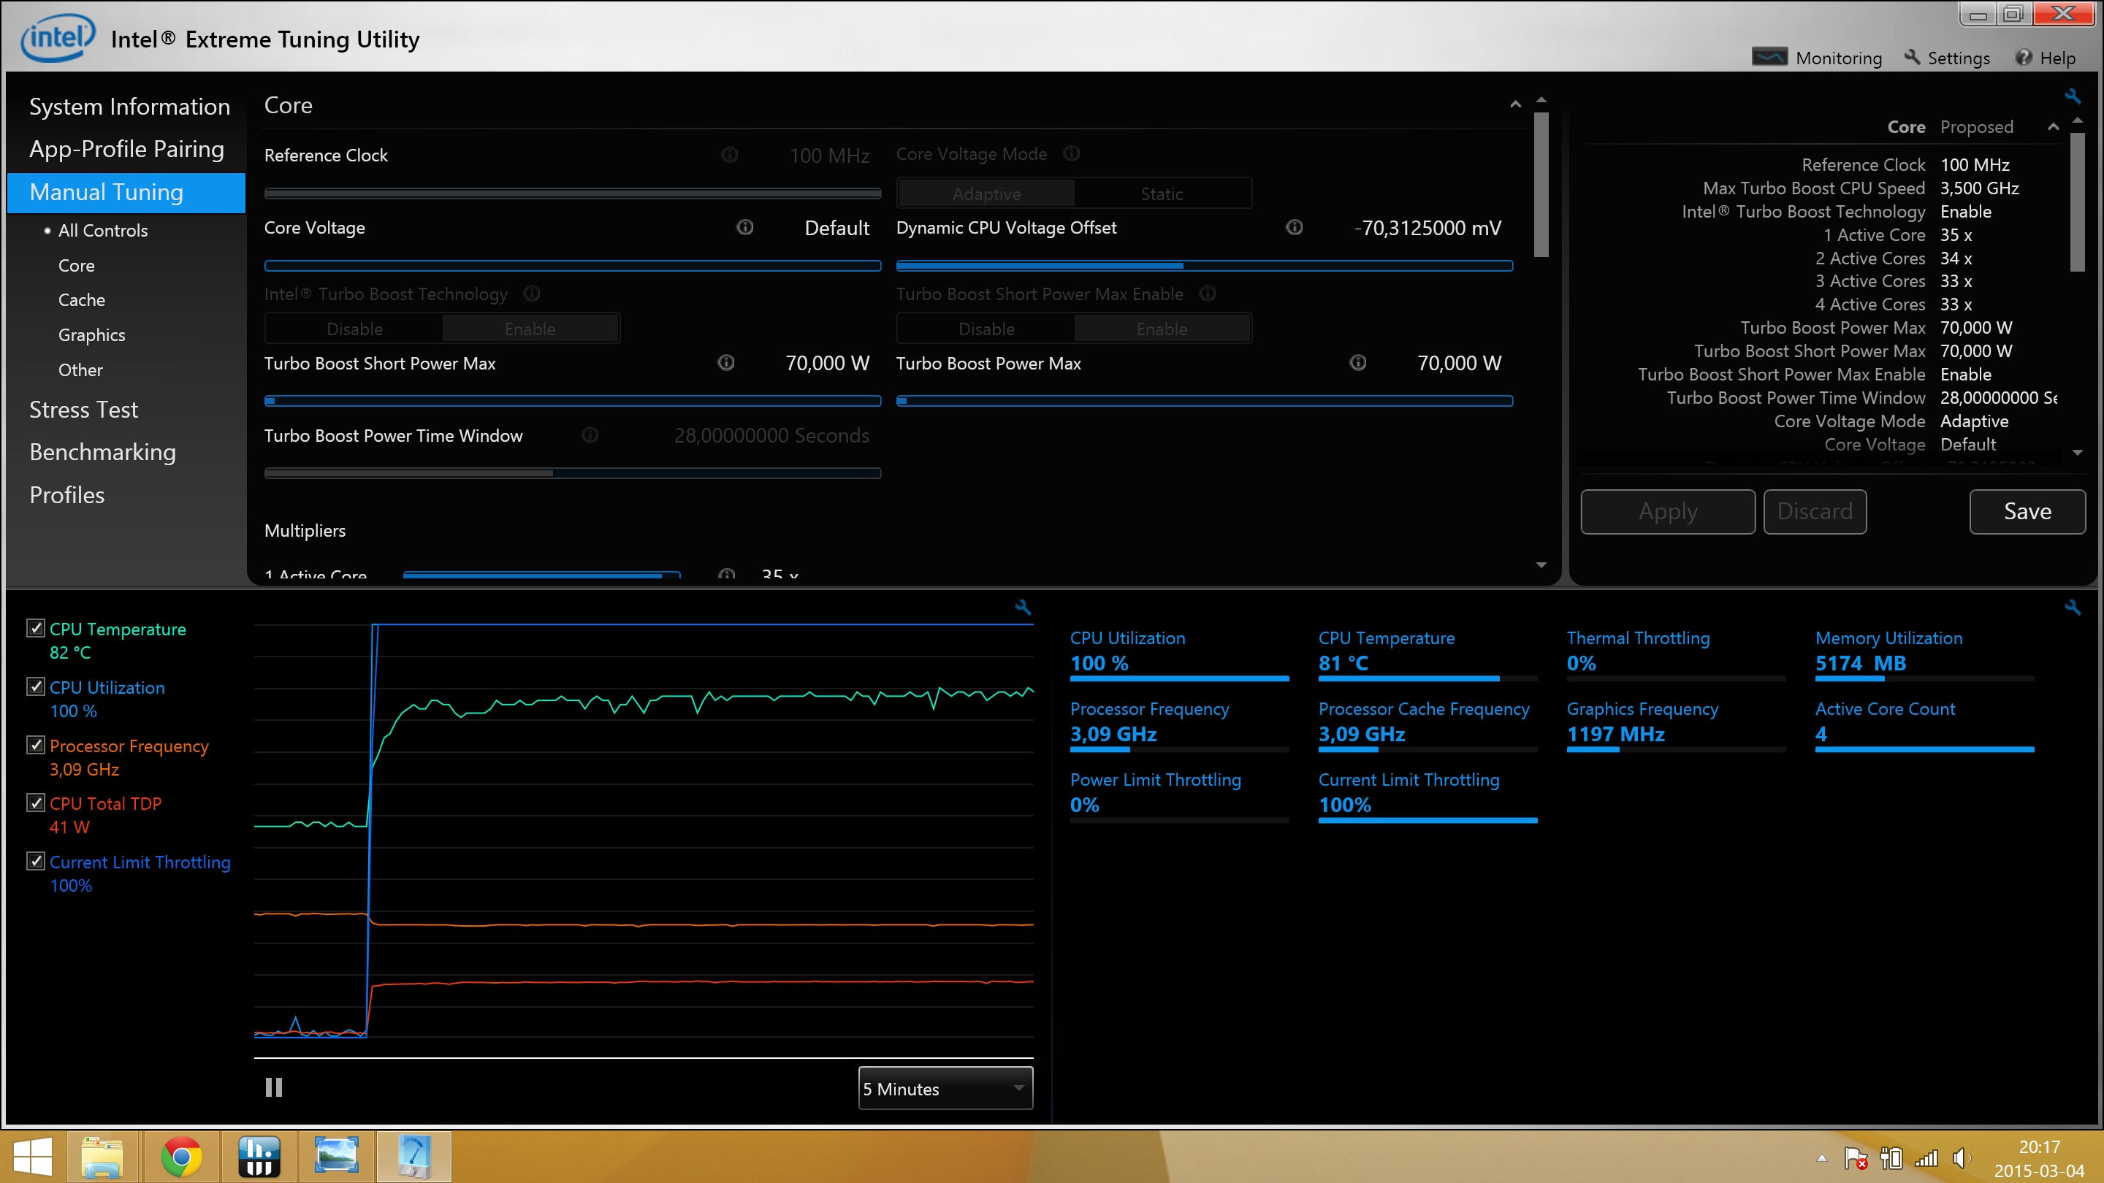Select Other under Manual Tuning
This screenshot has width=2104, height=1183.
click(80, 370)
